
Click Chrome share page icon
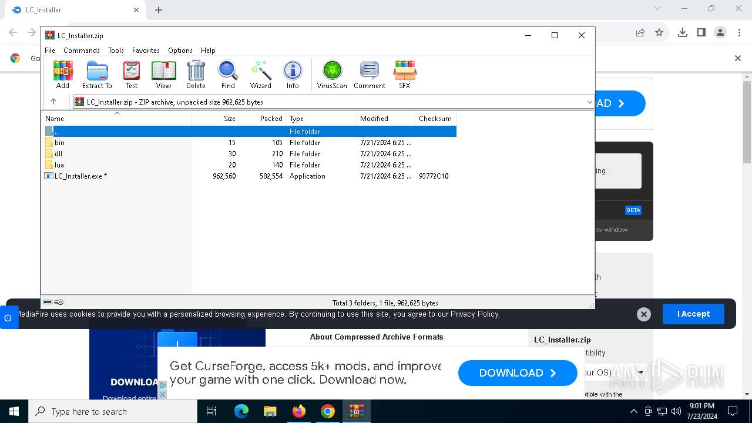click(640, 33)
